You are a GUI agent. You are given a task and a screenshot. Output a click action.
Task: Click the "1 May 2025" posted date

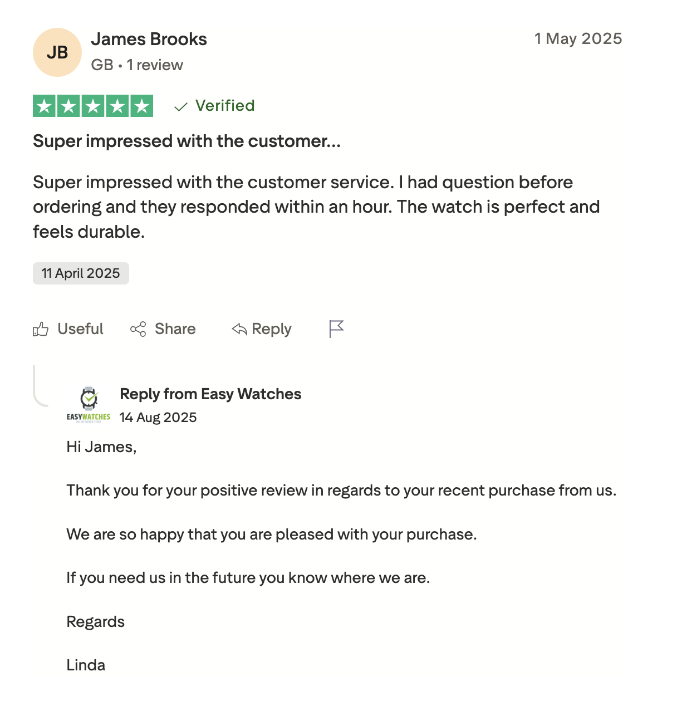578,38
